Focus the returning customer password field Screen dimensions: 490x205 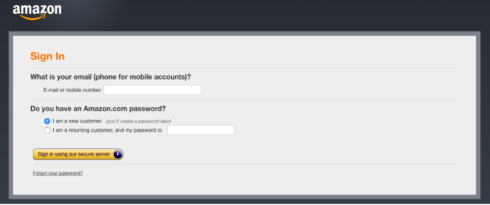[x=201, y=130]
